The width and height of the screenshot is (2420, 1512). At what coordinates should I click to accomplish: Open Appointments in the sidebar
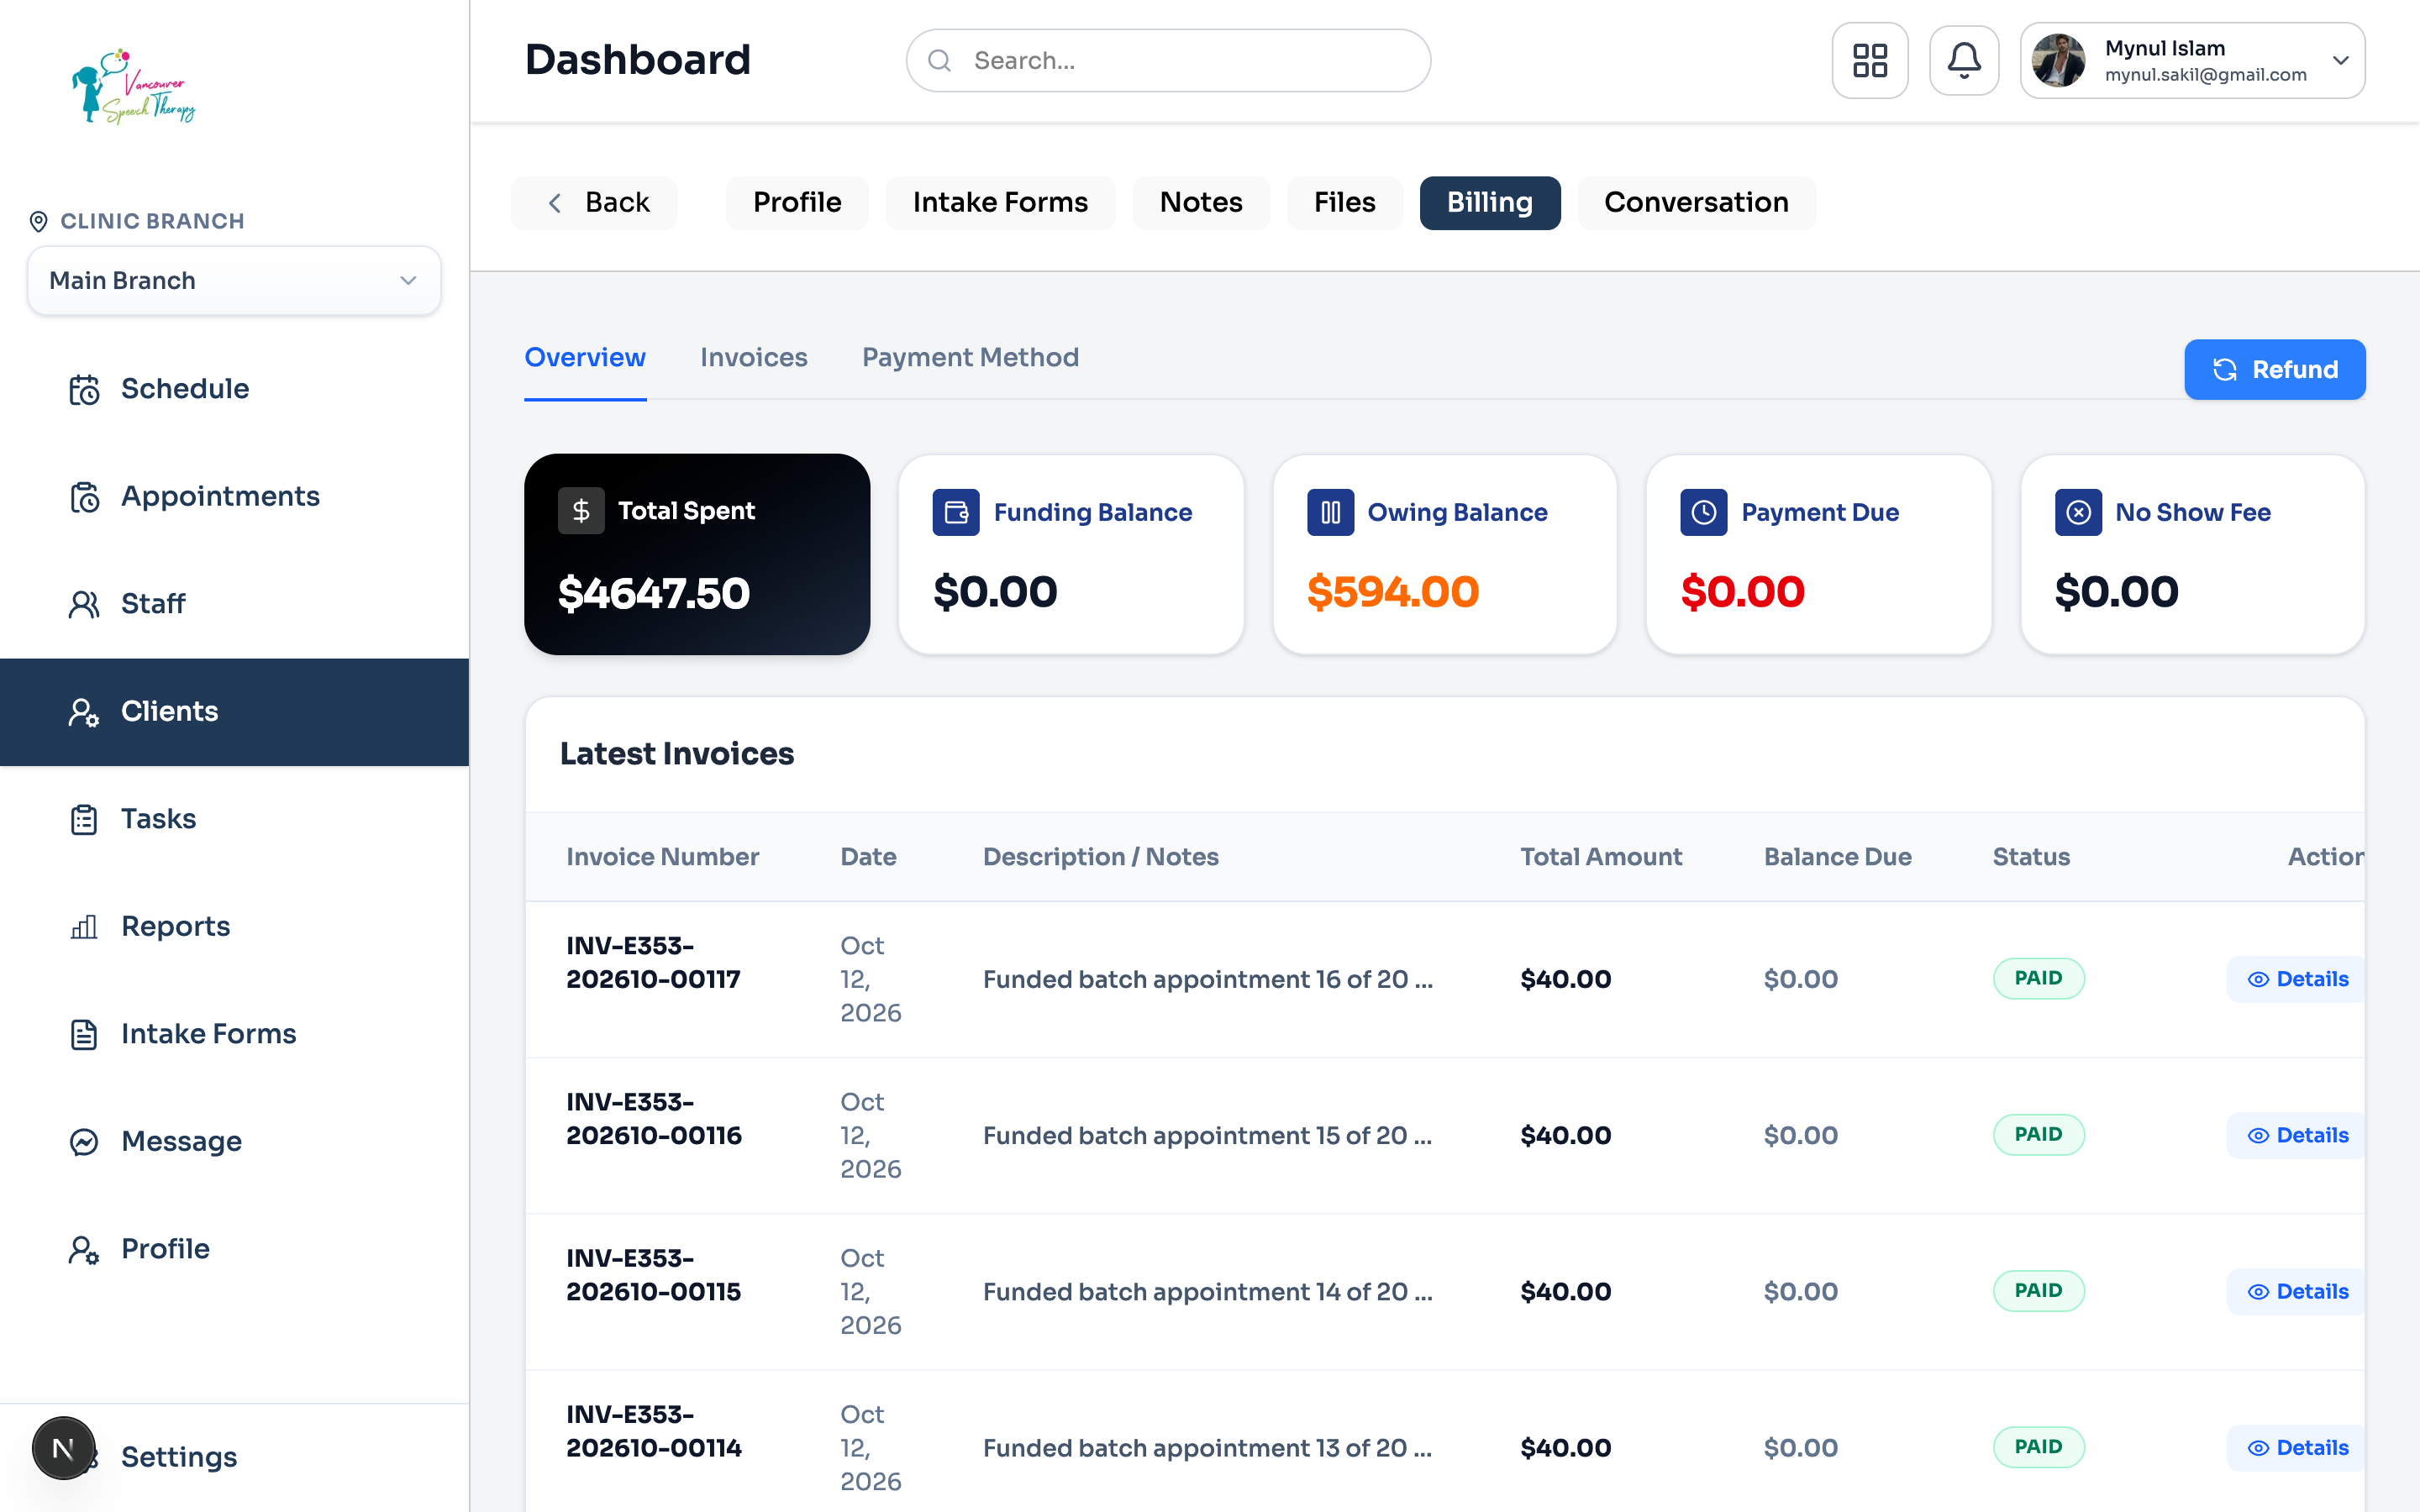234,497
